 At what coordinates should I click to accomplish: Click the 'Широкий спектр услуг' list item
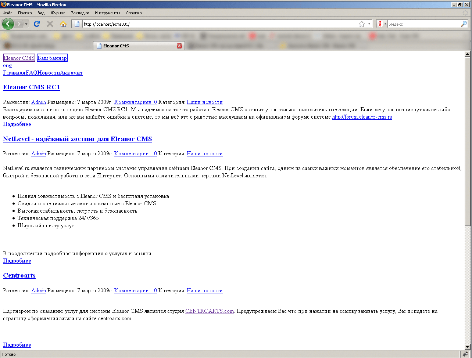point(46,225)
